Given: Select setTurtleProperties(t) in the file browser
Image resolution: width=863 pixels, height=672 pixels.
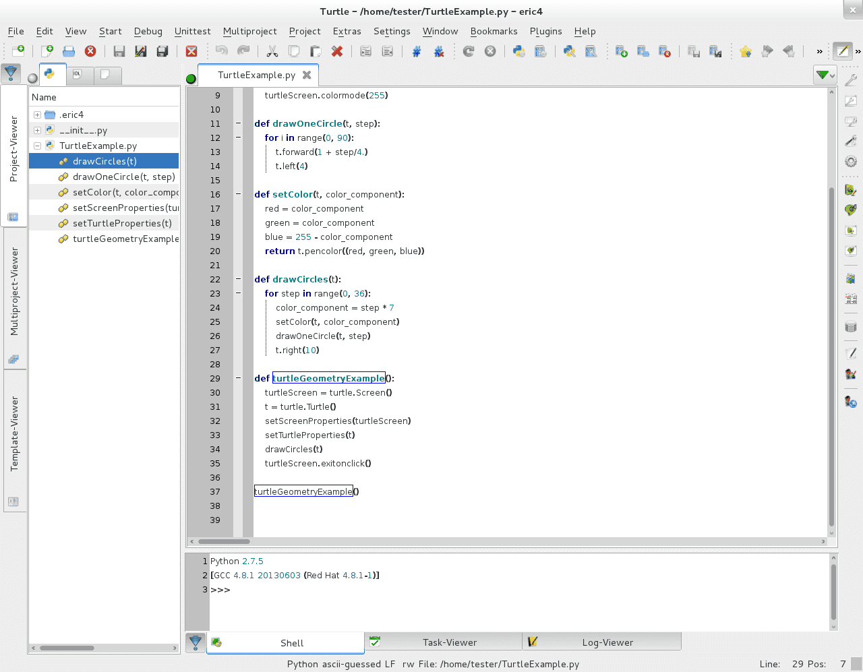Looking at the screenshot, I should click(122, 223).
